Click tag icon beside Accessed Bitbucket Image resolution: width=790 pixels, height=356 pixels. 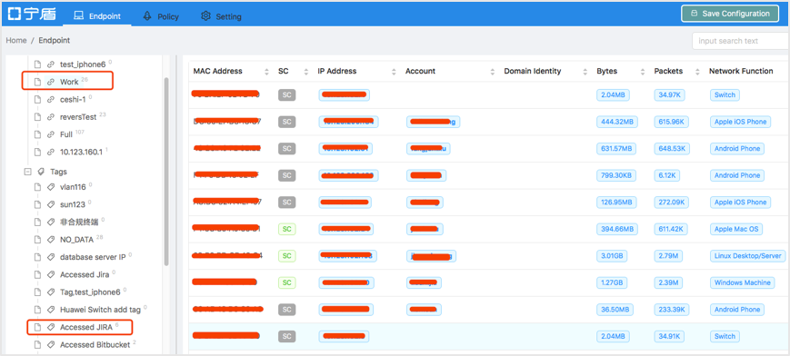(x=50, y=345)
